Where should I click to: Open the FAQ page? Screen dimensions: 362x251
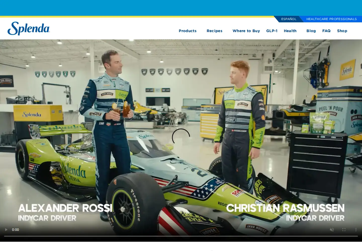[326, 31]
